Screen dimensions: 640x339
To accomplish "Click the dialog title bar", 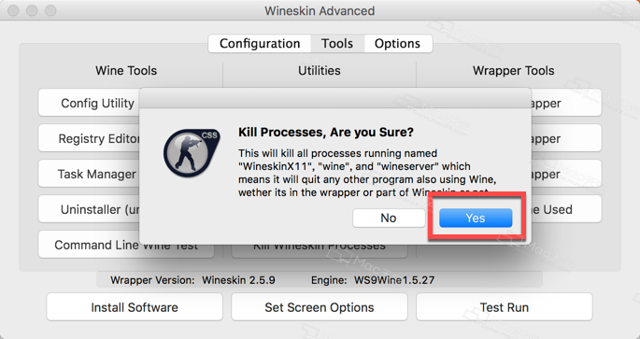I will 335,98.
